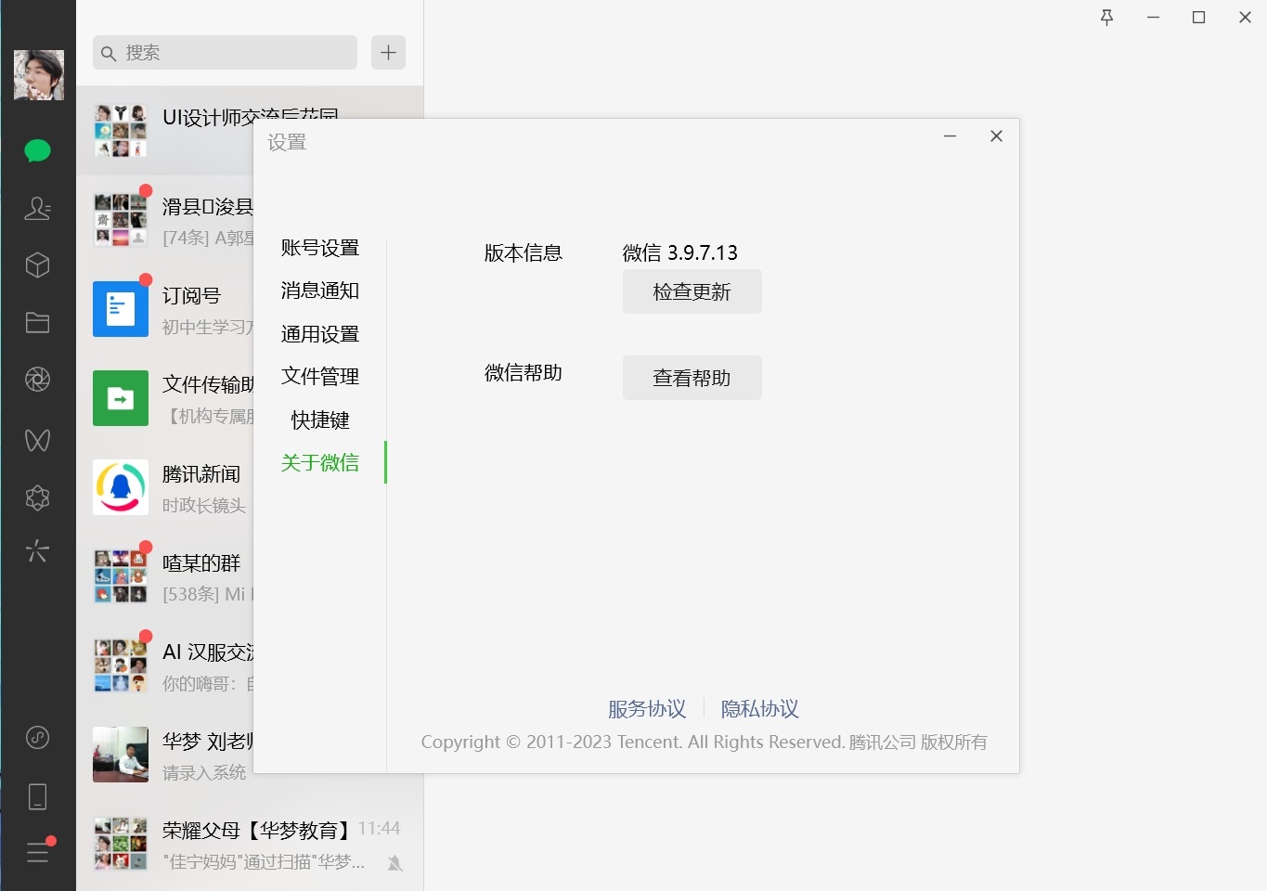This screenshot has height=891, width=1267.
Task: Open the Favorites (收藏) box icon
Action: [37, 265]
